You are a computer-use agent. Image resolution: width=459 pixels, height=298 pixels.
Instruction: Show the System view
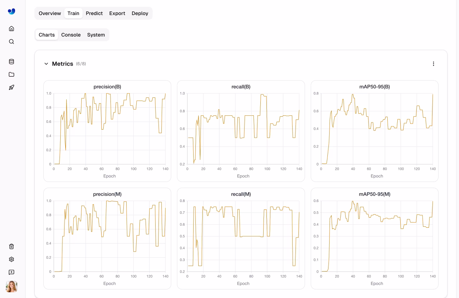(x=96, y=35)
